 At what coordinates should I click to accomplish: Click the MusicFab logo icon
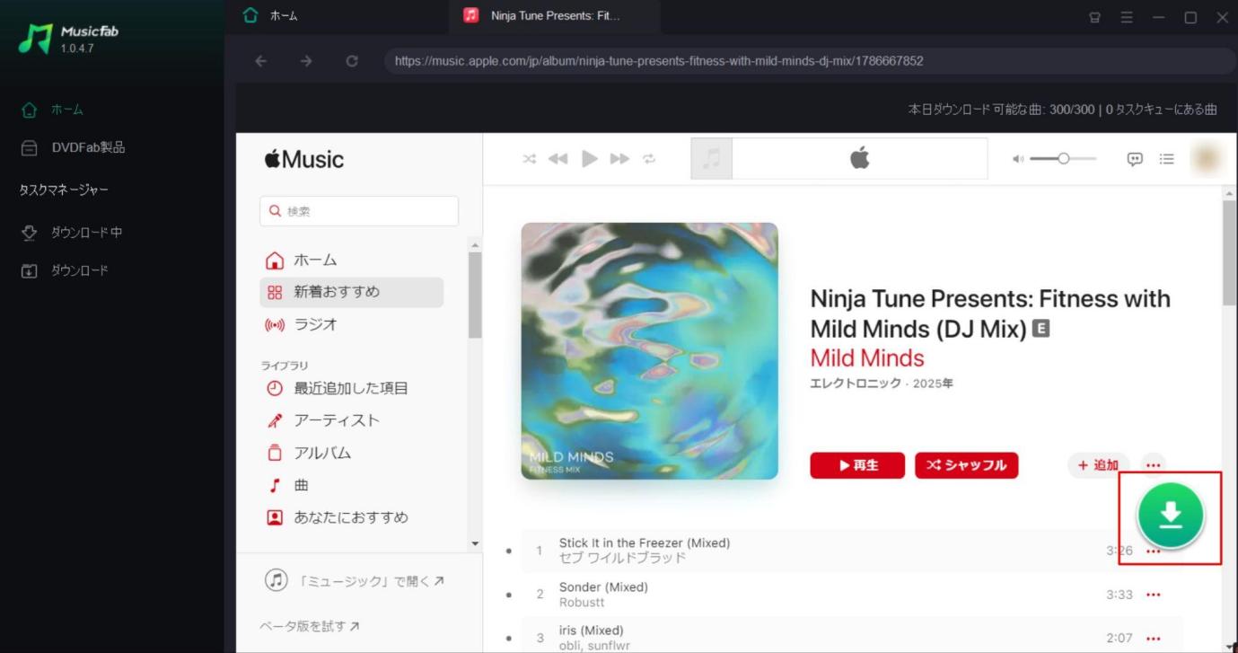(x=35, y=39)
